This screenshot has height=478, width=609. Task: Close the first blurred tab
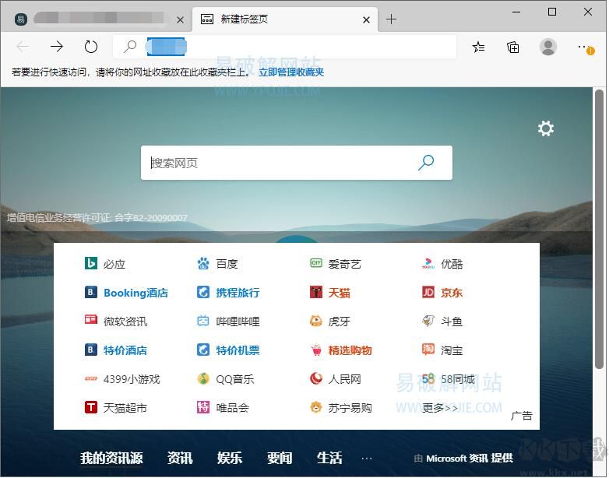(x=180, y=19)
